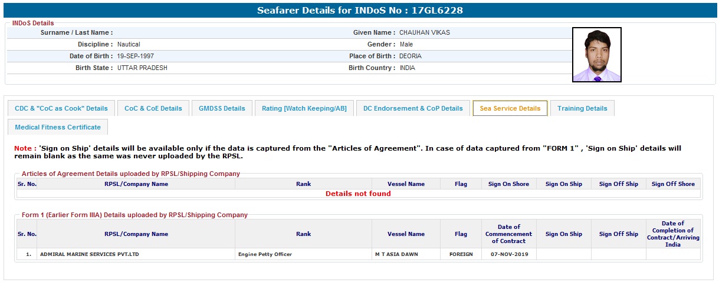Image resolution: width=719 pixels, height=286 pixels.
Task: Click the Sea Service Details tab
Action: point(510,108)
